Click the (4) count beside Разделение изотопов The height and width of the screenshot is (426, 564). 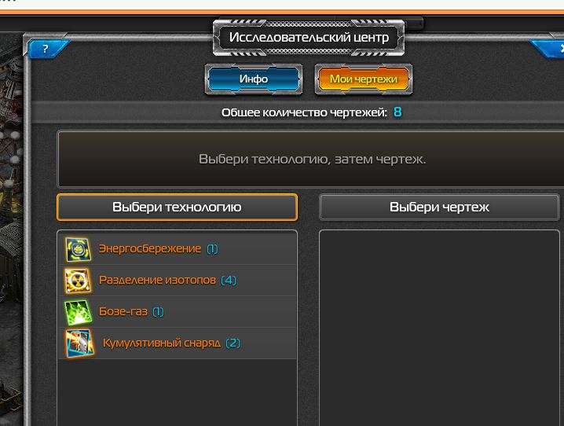point(229,281)
